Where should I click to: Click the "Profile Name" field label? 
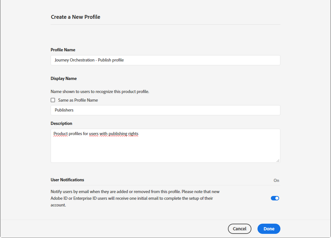pyautogui.click(x=63, y=50)
